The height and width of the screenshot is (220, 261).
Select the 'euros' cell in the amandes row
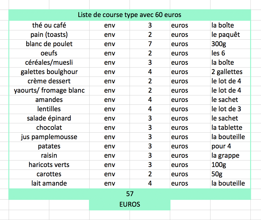tap(190, 100)
